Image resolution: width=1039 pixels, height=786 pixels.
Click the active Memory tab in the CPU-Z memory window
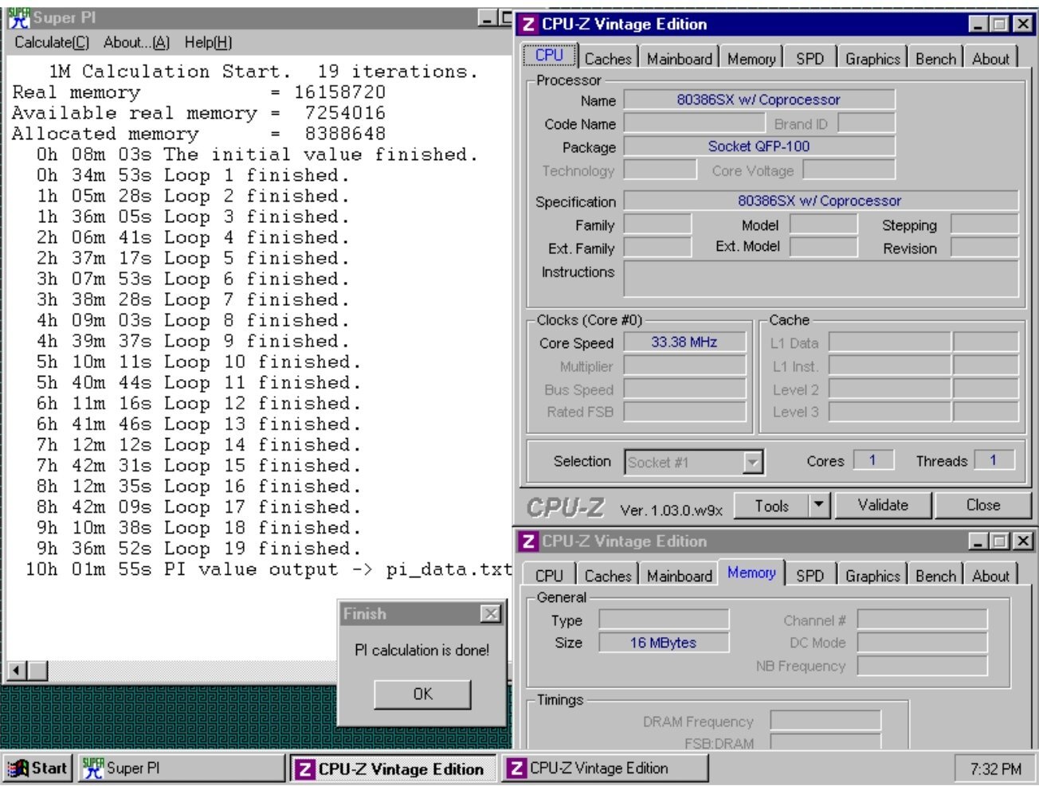click(x=751, y=573)
